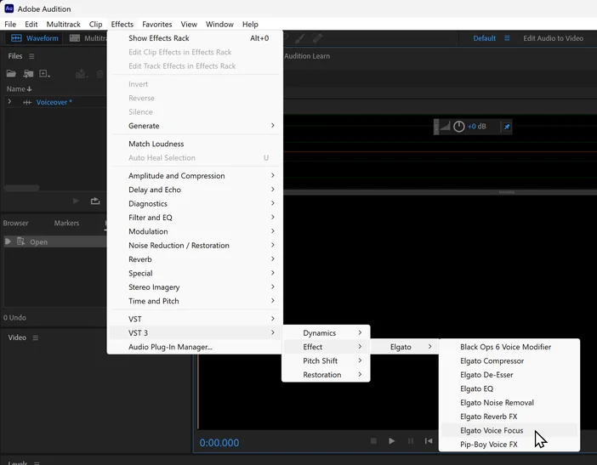The image size is (597, 465).
Task: Select Edit Audio to Video workspace
Action: coord(553,38)
